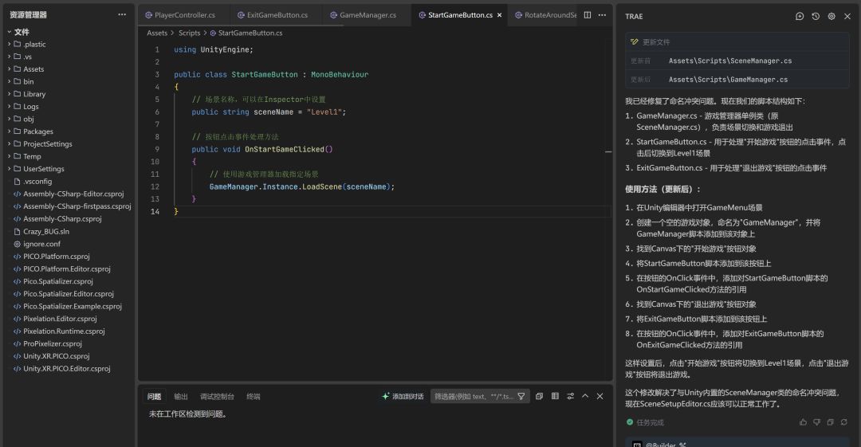Screen dimensions: 861x447
Task: Open the 终端 terminal tab
Action: (253, 396)
